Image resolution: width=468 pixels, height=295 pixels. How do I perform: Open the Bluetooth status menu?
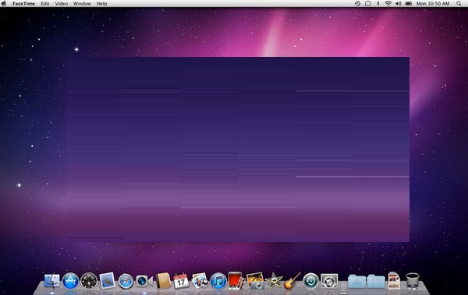[x=378, y=4]
